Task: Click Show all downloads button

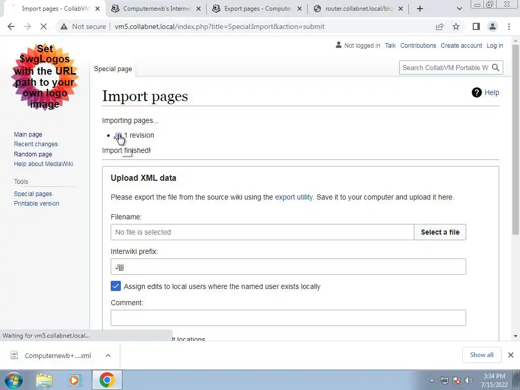Action: pyautogui.click(x=481, y=355)
